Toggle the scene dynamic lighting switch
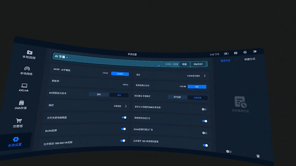296x166 pixels. point(205,121)
